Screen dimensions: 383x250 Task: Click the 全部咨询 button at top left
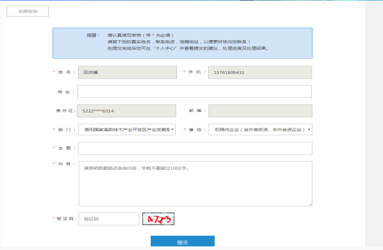click(28, 11)
